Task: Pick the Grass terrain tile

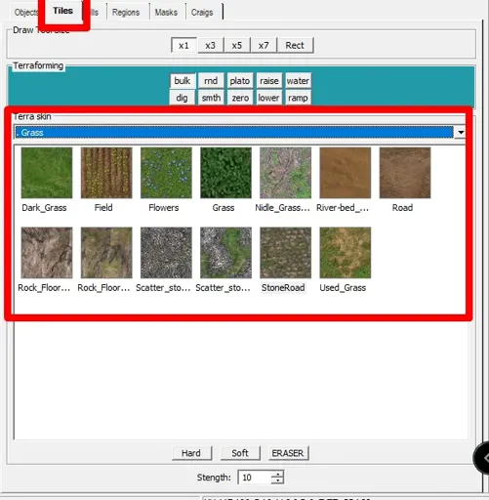Action: (225, 173)
